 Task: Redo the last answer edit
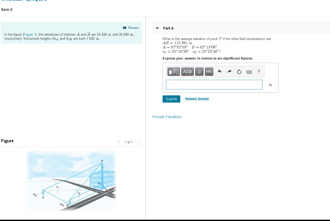229,72
